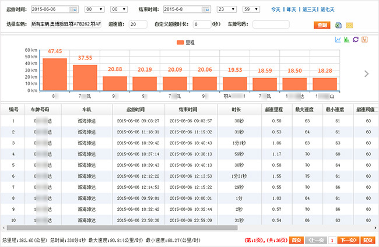The width and height of the screenshot is (379, 247).
Task: Switch chart to bar graph view
Action: [x=346, y=40]
